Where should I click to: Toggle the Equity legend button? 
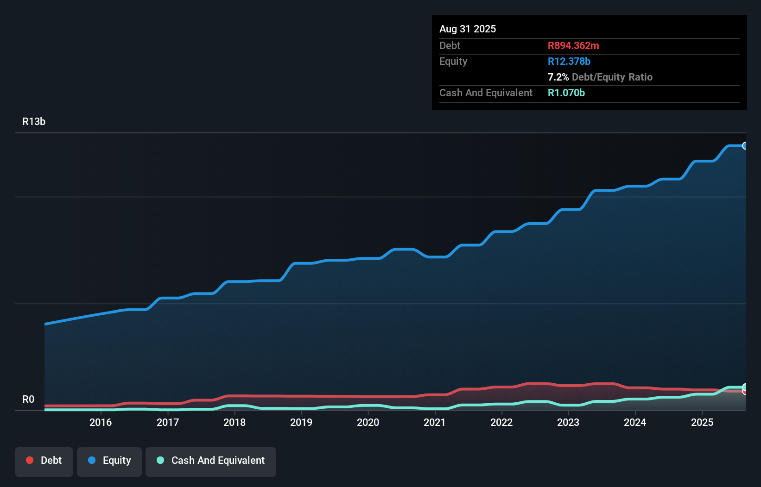pyautogui.click(x=109, y=462)
